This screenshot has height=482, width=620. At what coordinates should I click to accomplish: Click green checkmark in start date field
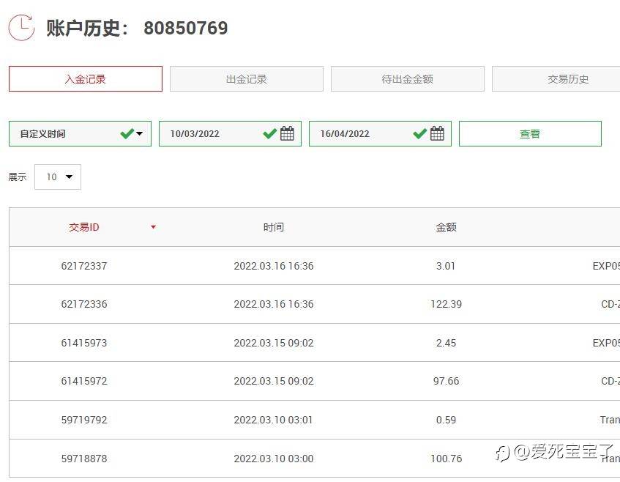pos(269,133)
